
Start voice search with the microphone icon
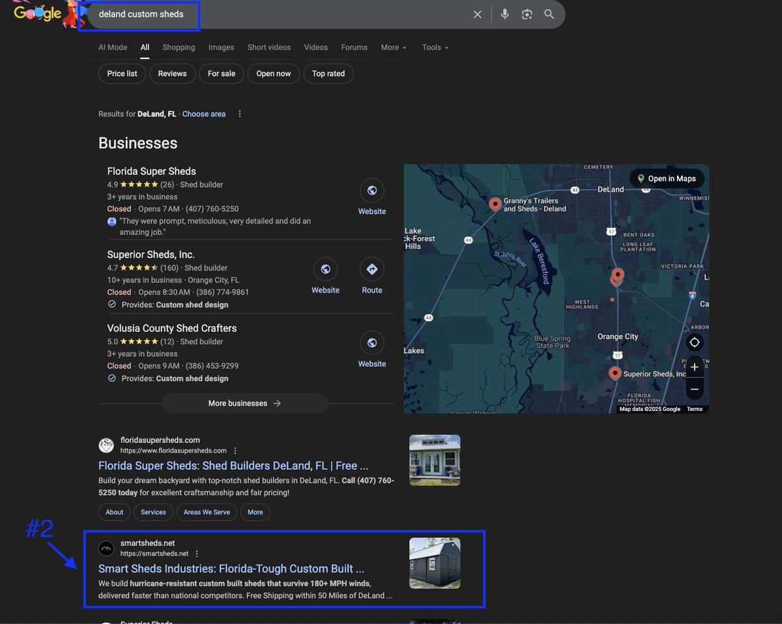tap(504, 14)
